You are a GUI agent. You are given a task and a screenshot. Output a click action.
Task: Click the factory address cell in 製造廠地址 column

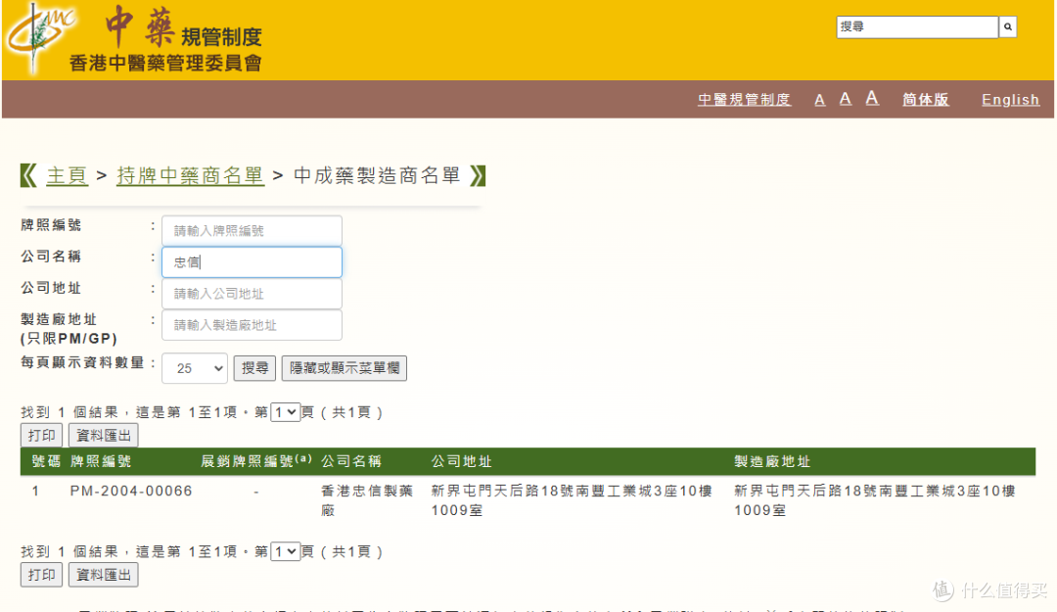[874, 500]
